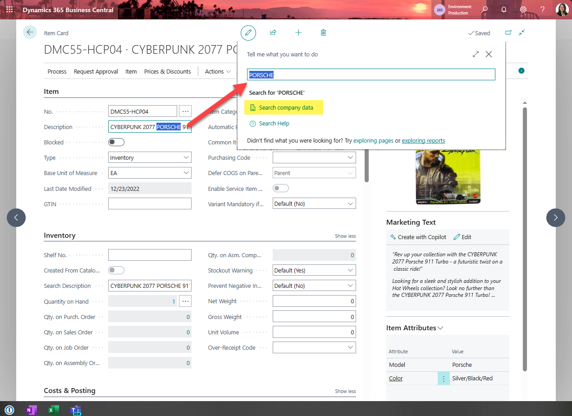572x416 pixels.
Task: Close the Tell Me dialog
Action: (x=489, y=54)
